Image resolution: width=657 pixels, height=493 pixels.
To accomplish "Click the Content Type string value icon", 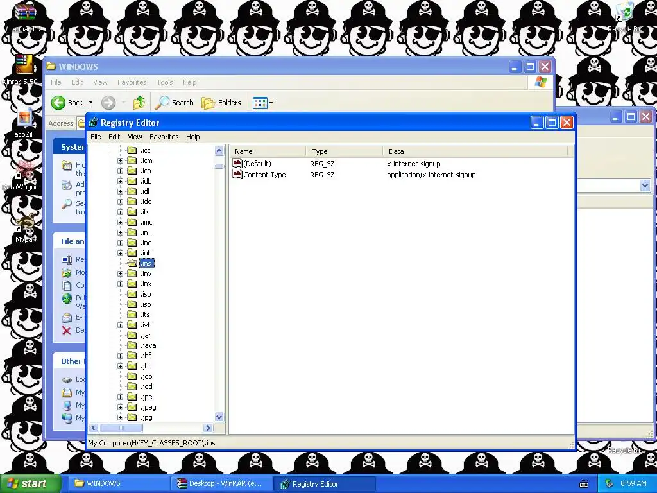I will 237,174.
